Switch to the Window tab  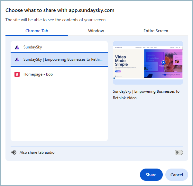[96, 31]
